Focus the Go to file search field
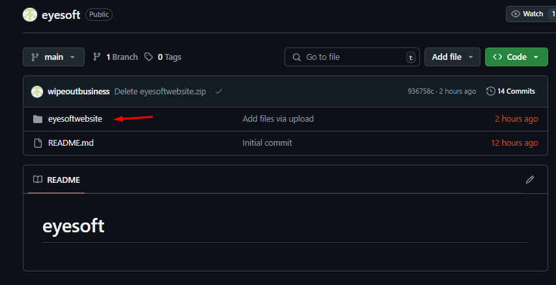Viewport: 556px width, 285px height. click(352, 57)
